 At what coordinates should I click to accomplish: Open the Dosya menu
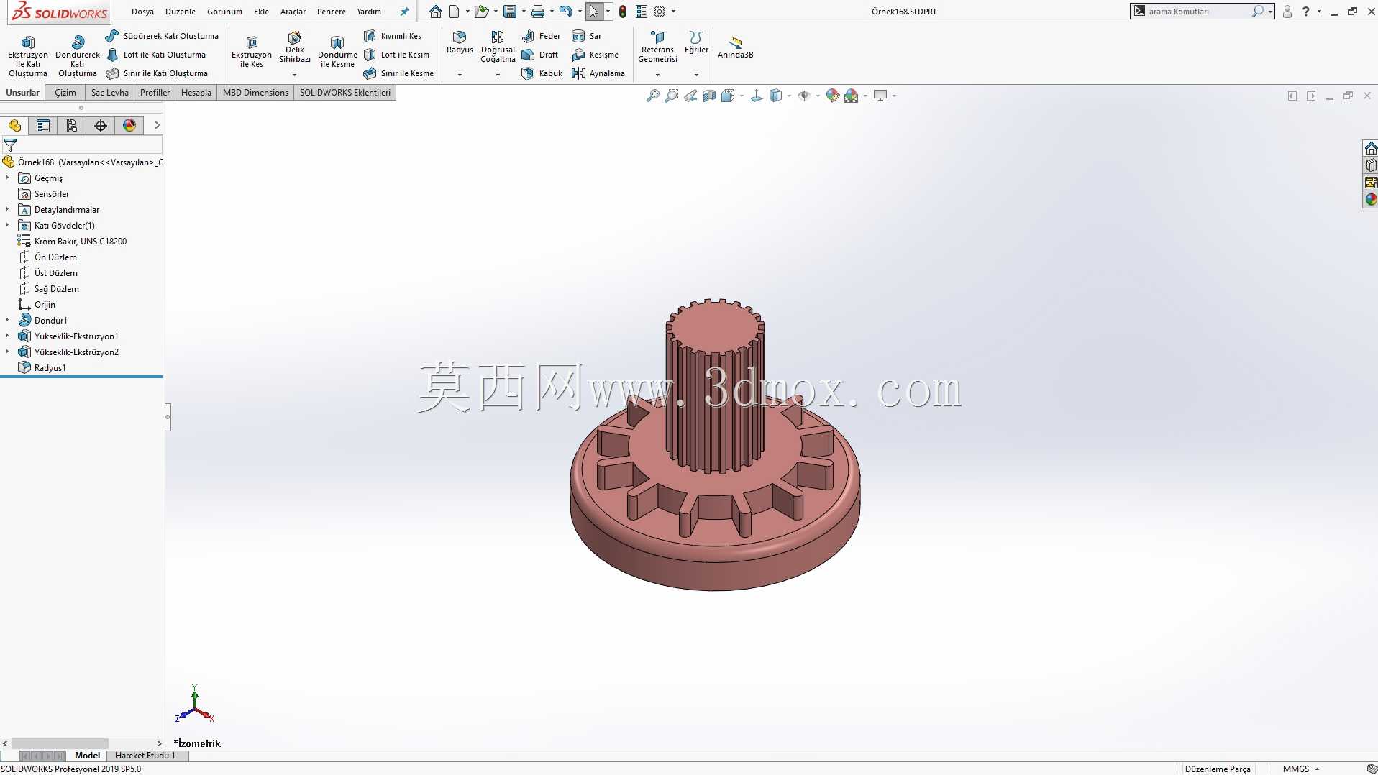click(x=142, y=12)
